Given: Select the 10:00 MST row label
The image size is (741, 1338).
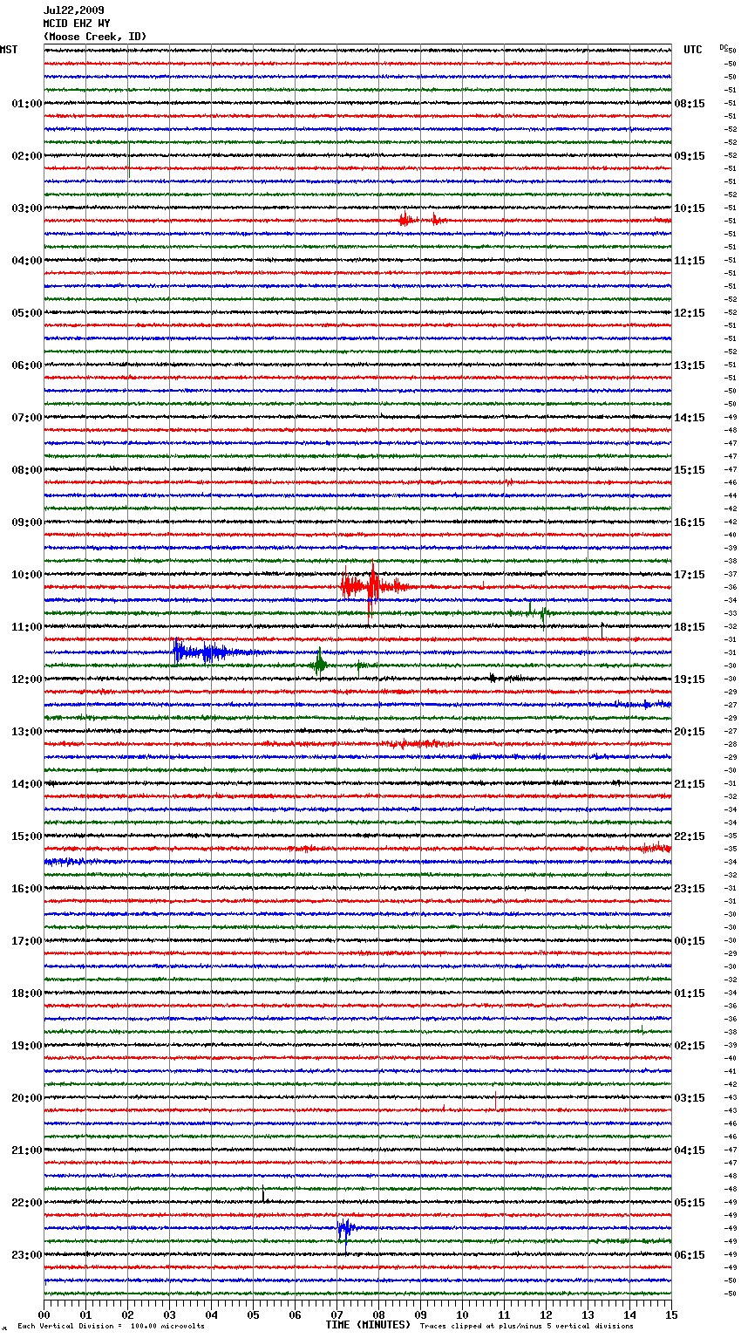Looking at the screenshot, I should point(27,575).
